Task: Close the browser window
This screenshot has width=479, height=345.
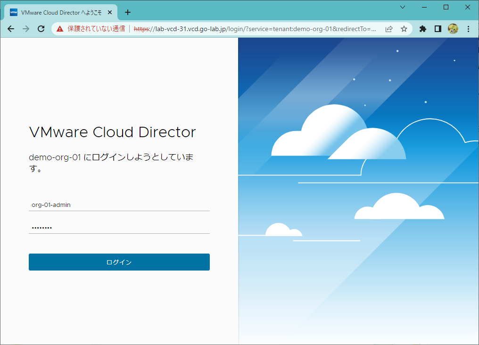Action: (468, 7)
